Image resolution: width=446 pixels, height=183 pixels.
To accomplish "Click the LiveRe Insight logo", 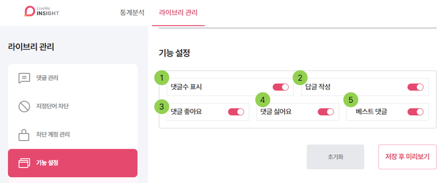I will 42,11.
